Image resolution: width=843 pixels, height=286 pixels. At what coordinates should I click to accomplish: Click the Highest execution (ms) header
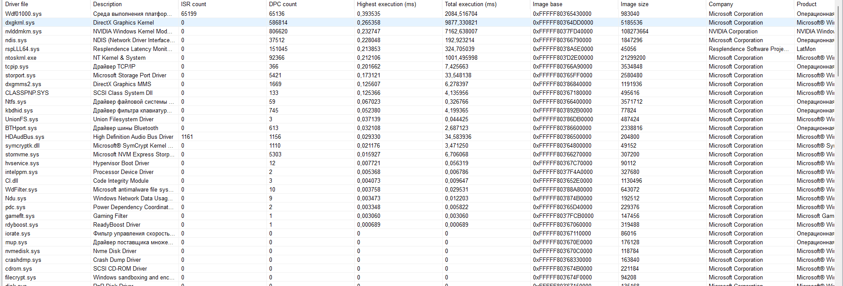[x=386, y=4]
